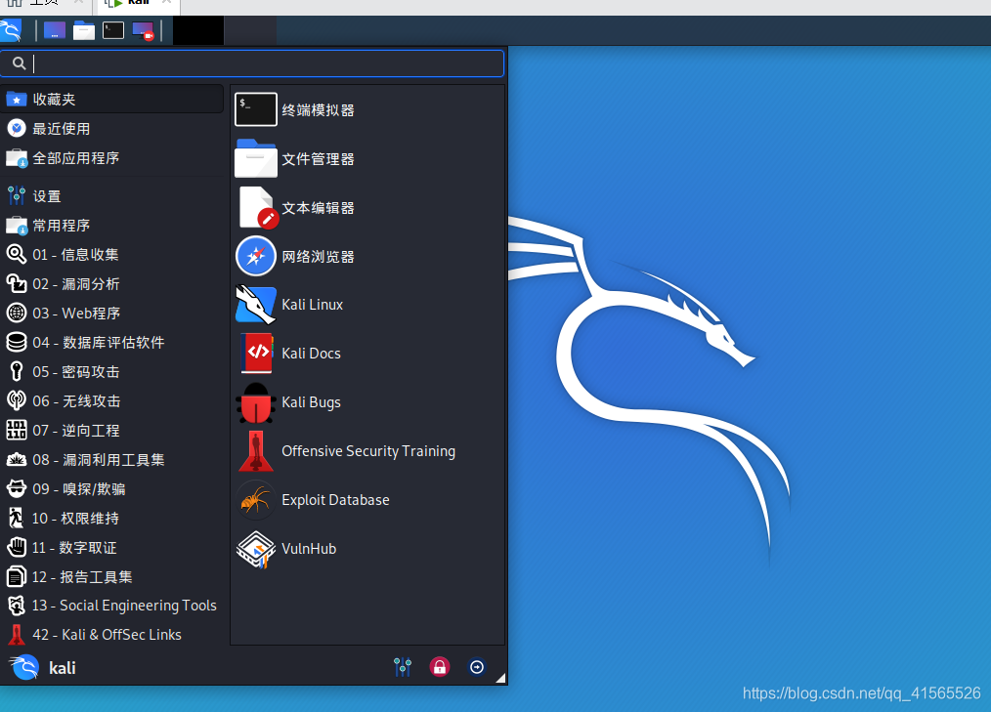Open 01 - 信息收集 category
Viewport: 991px width, 712px height.
(111, 255)
